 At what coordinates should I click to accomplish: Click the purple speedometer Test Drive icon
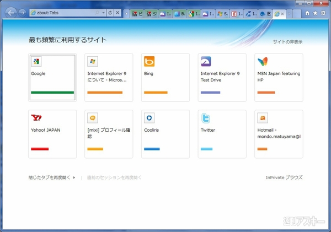tap(206, 61)
